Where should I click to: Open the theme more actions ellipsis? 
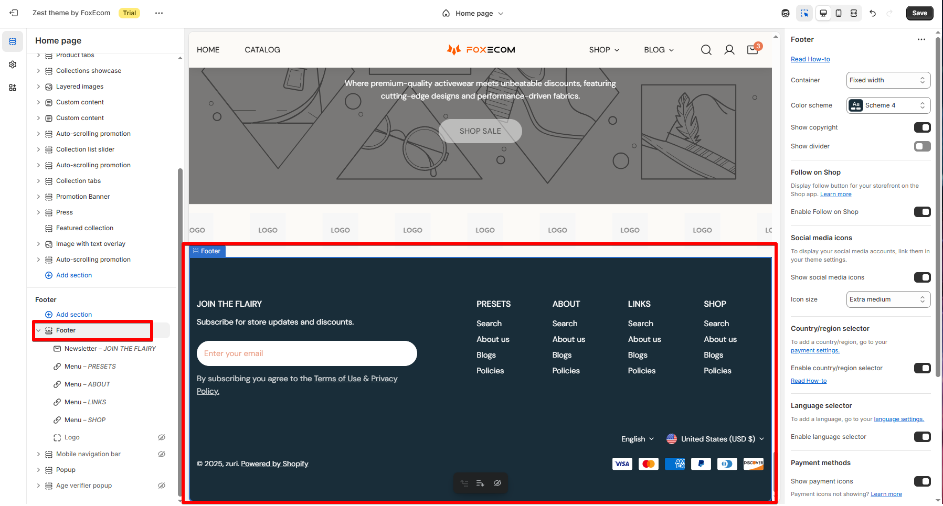tap(159, 13)
